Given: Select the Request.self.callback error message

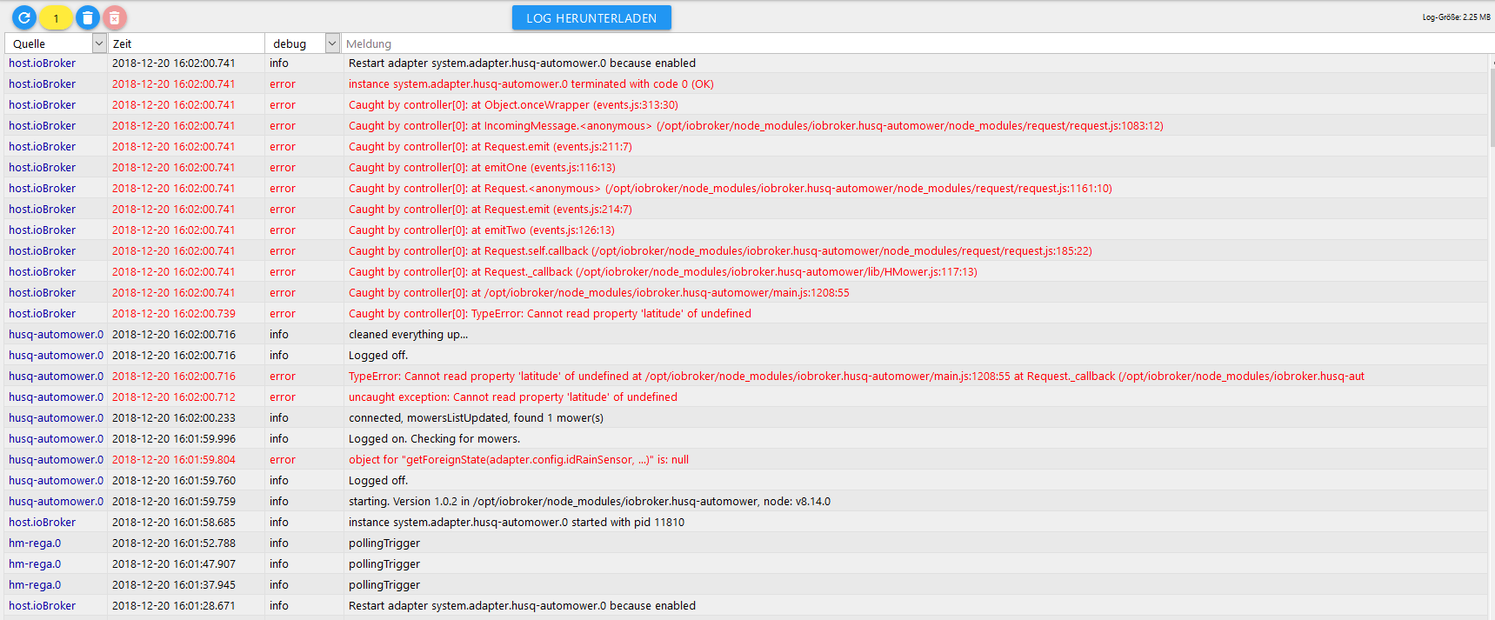Looking at the screenshot, I should [x=720, y=251].
